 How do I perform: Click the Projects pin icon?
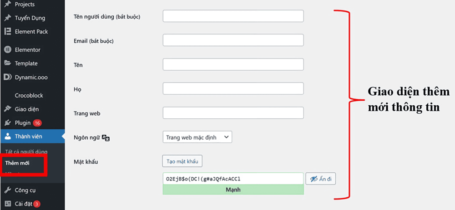[x=8, y=5]
